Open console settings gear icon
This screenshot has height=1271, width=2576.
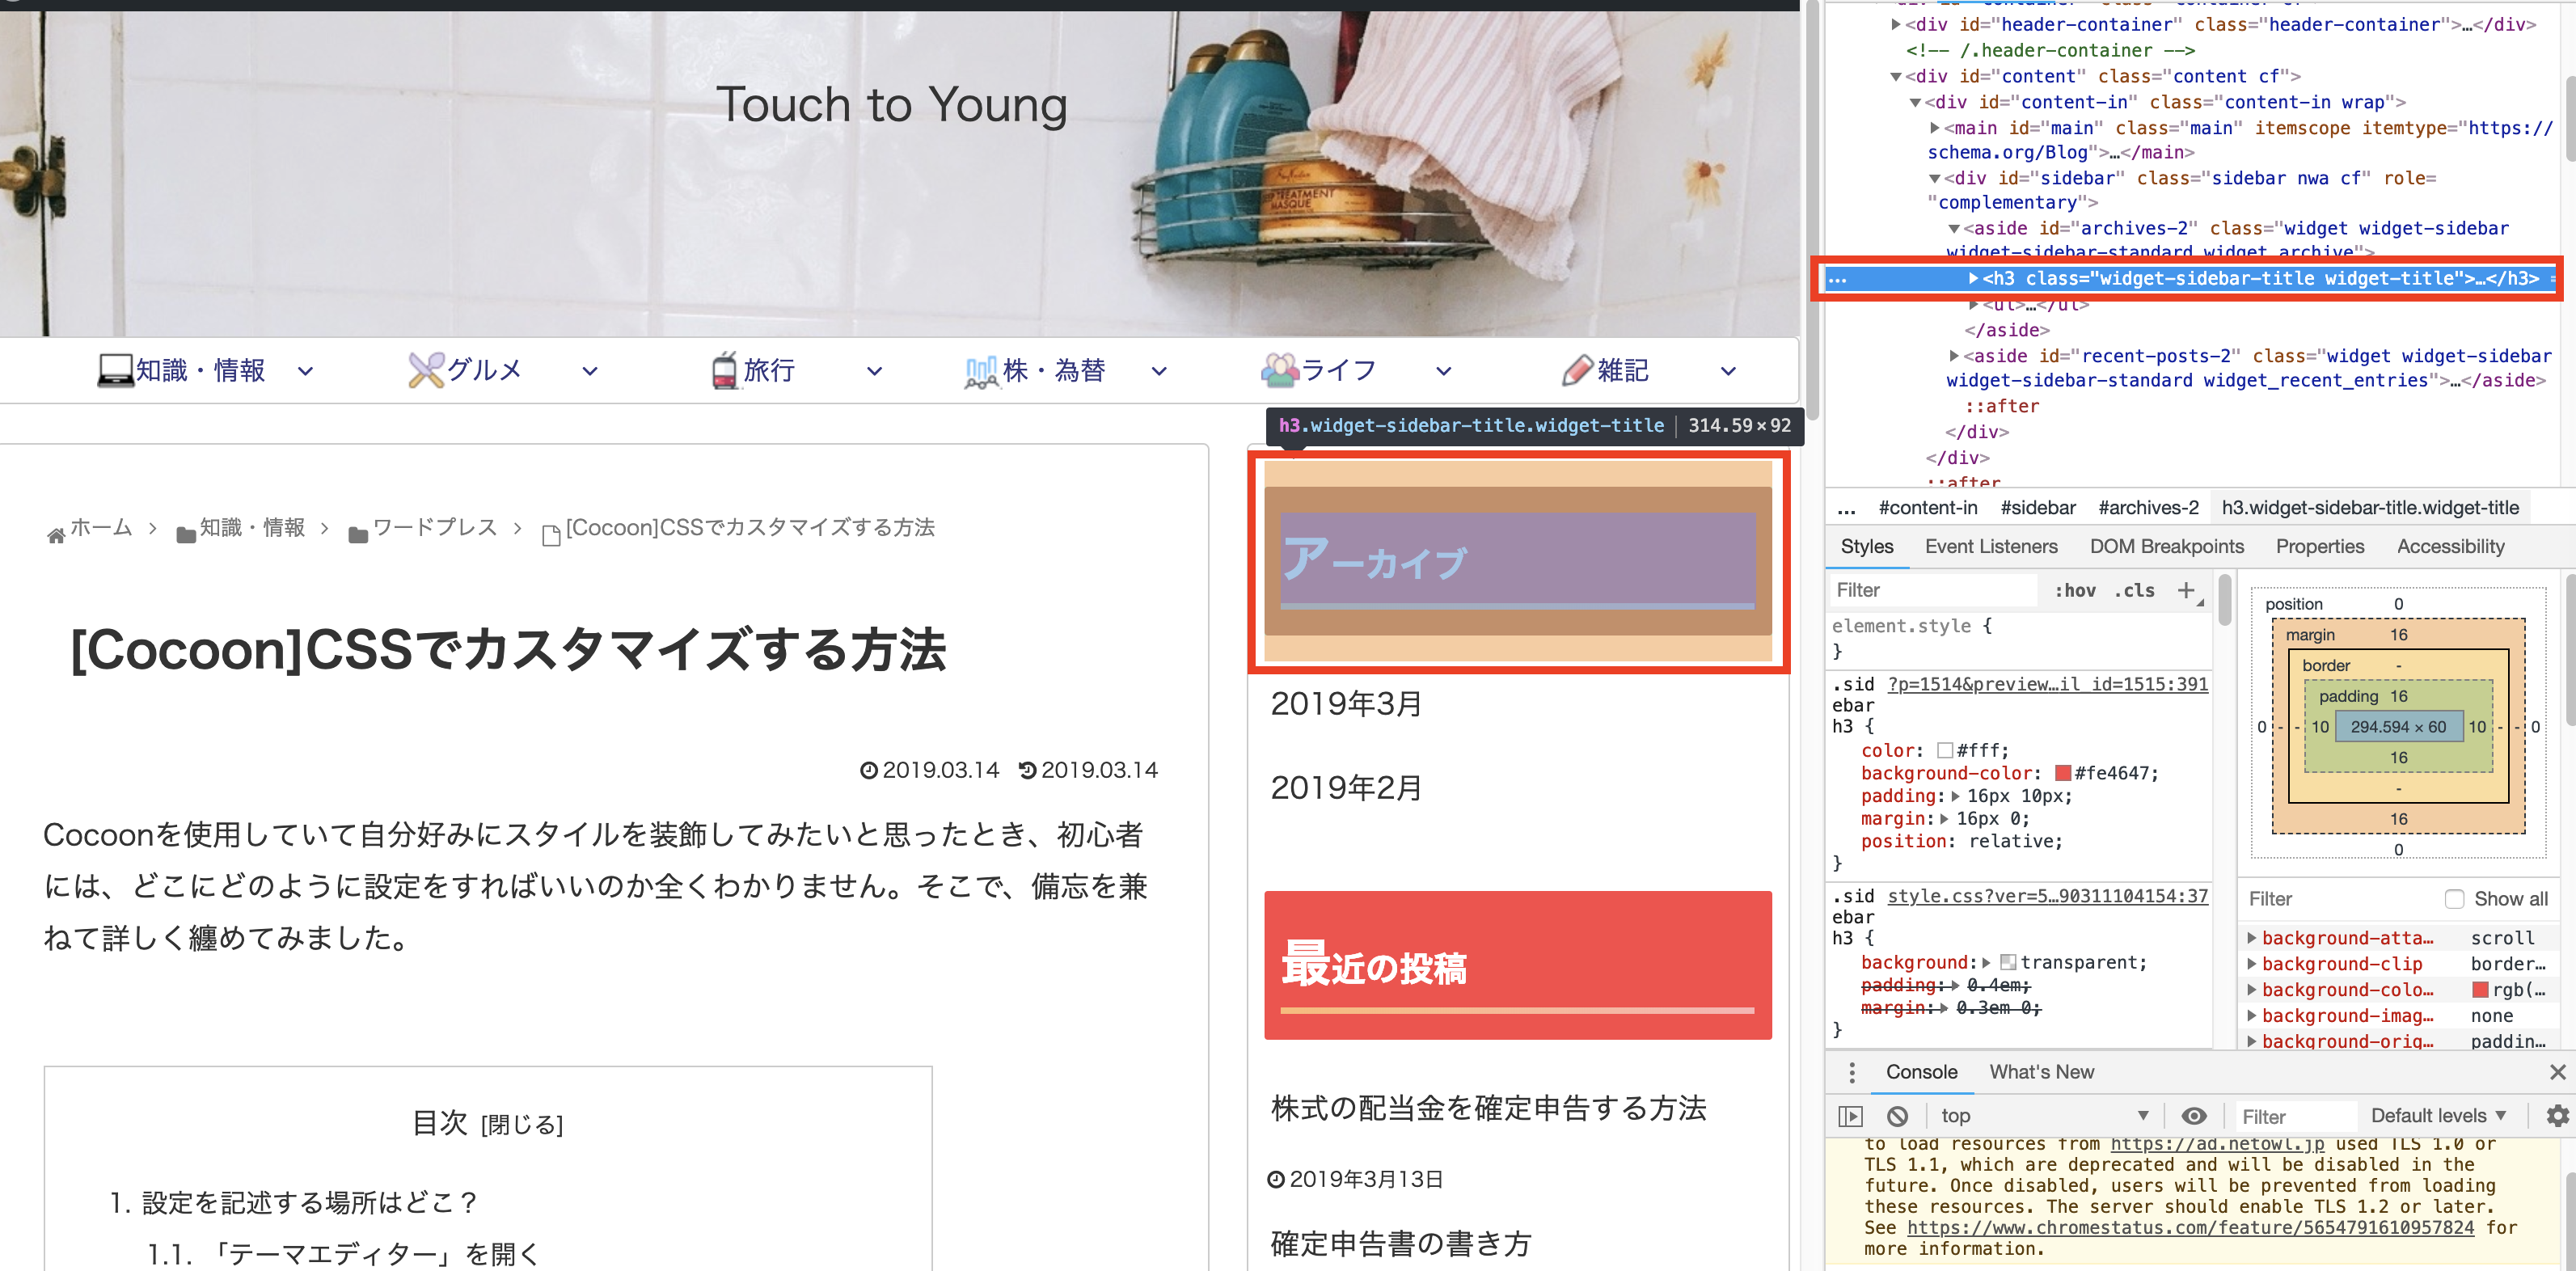point(2557,1116)
